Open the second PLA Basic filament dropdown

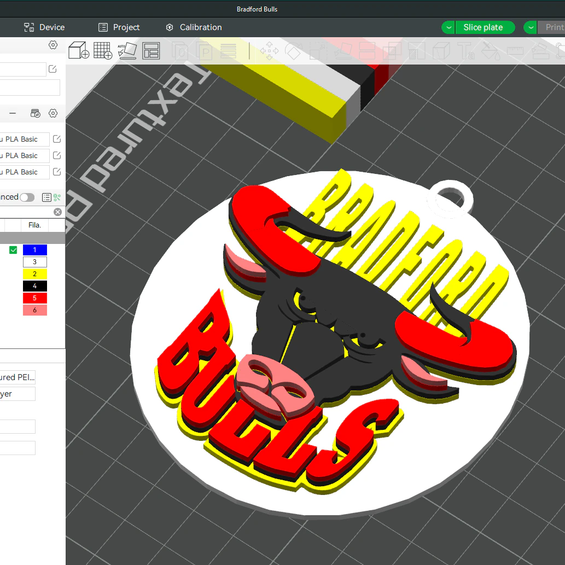tap(24, 156)
